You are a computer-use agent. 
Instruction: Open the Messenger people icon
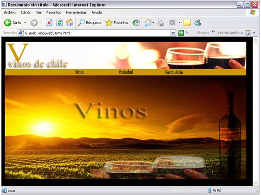click(197, 23)
